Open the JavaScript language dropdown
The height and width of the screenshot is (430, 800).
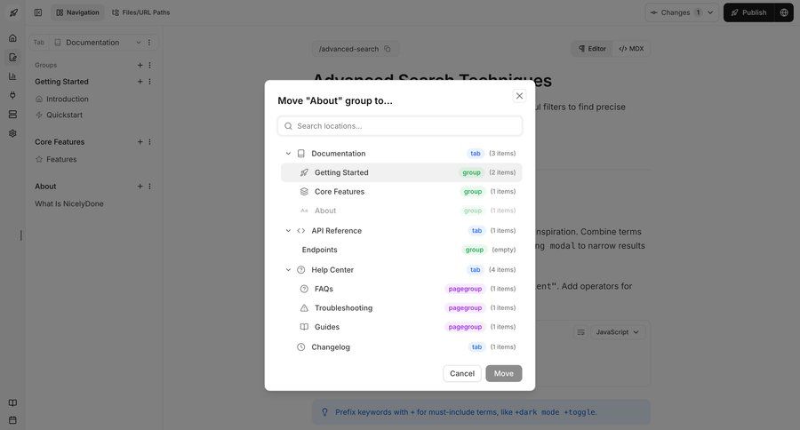617,332
